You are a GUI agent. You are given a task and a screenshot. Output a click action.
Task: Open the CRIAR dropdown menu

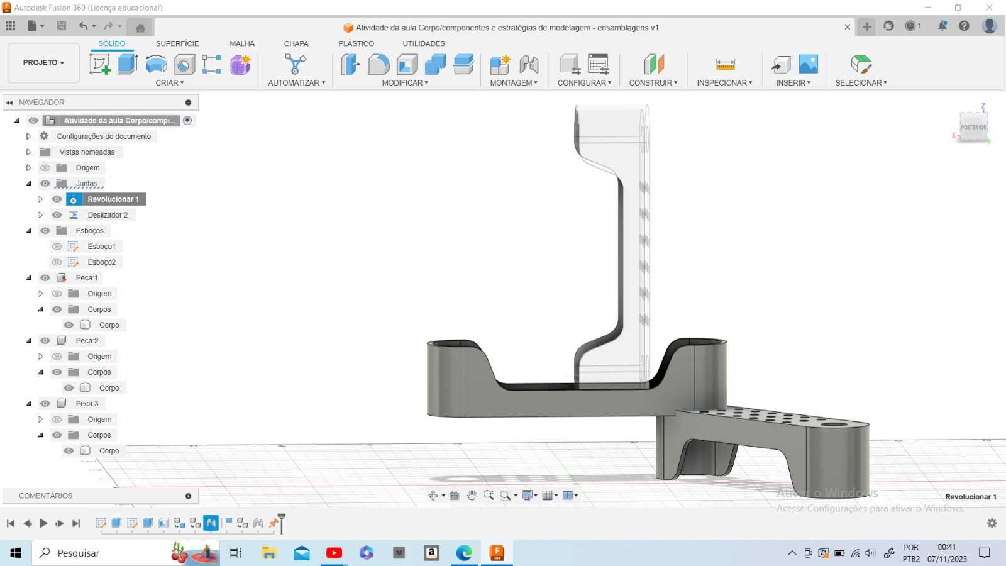170,83
